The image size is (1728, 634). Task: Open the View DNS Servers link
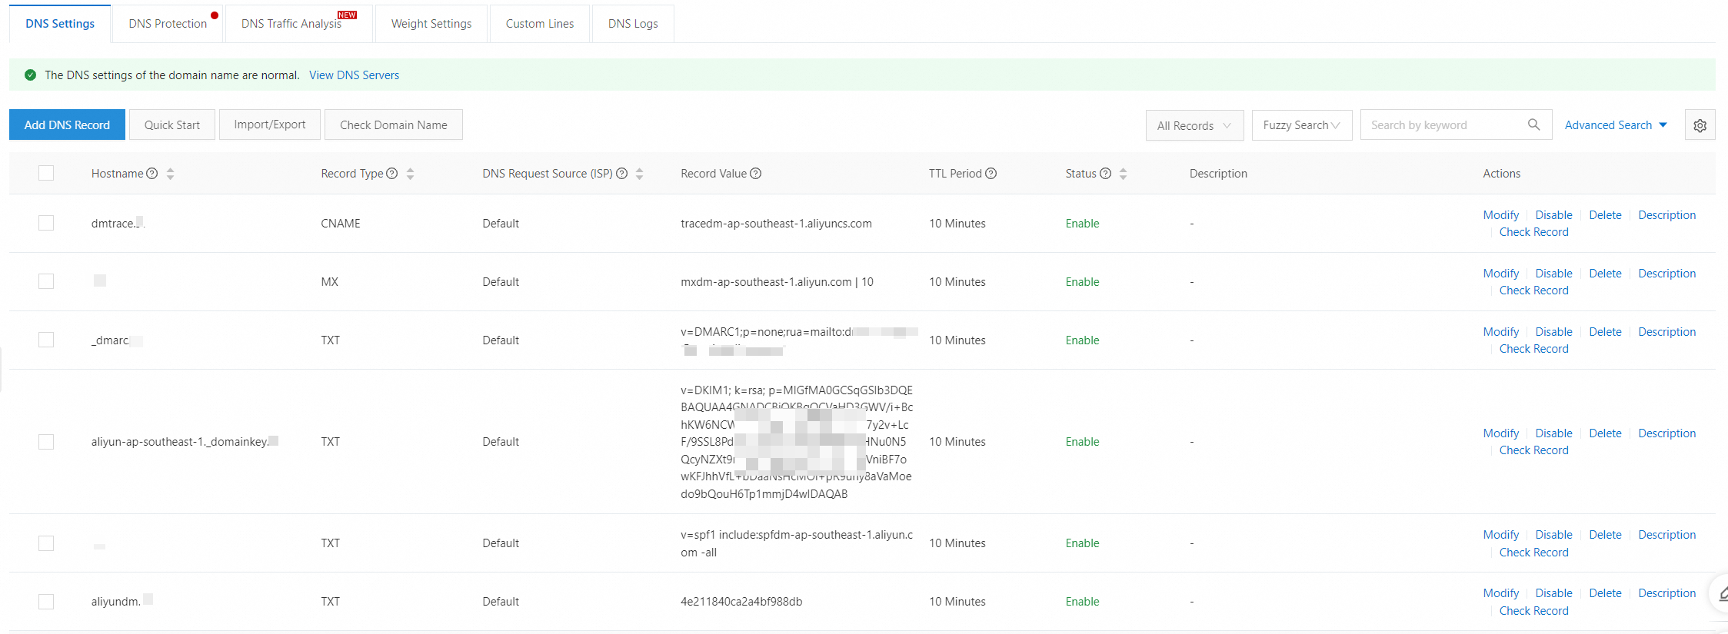pyautogui.click(x=354, y=75)
